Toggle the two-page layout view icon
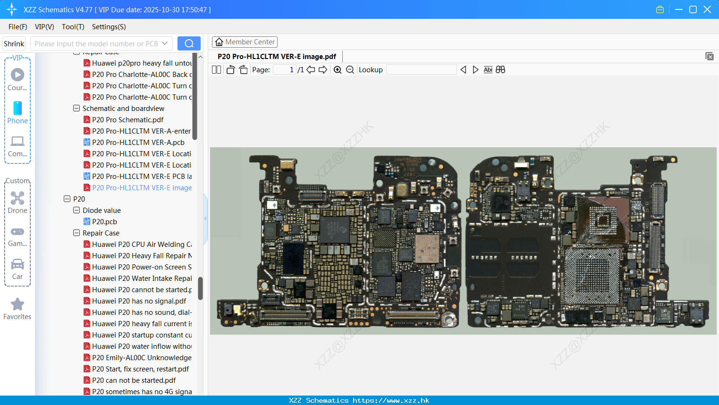The width and height of the screenshot is (719, 405). pyautogui.click(x=216, y=70)
